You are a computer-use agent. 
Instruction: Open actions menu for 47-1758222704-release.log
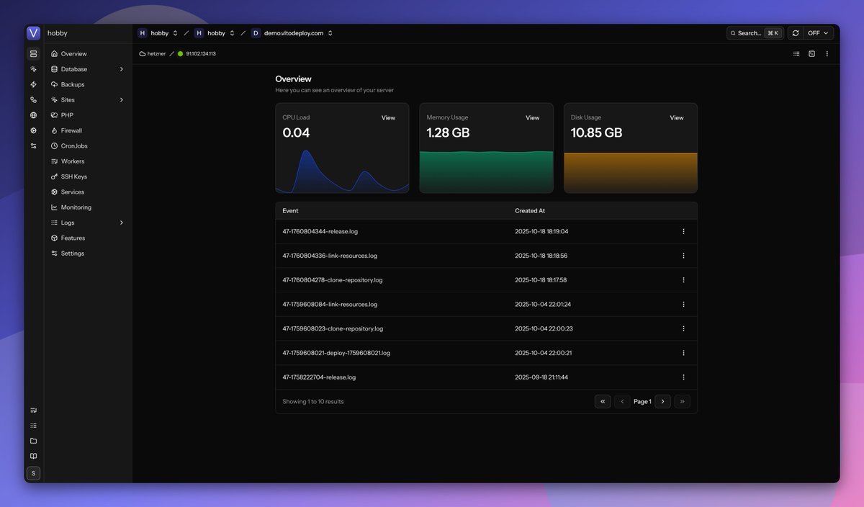(683, 377)
